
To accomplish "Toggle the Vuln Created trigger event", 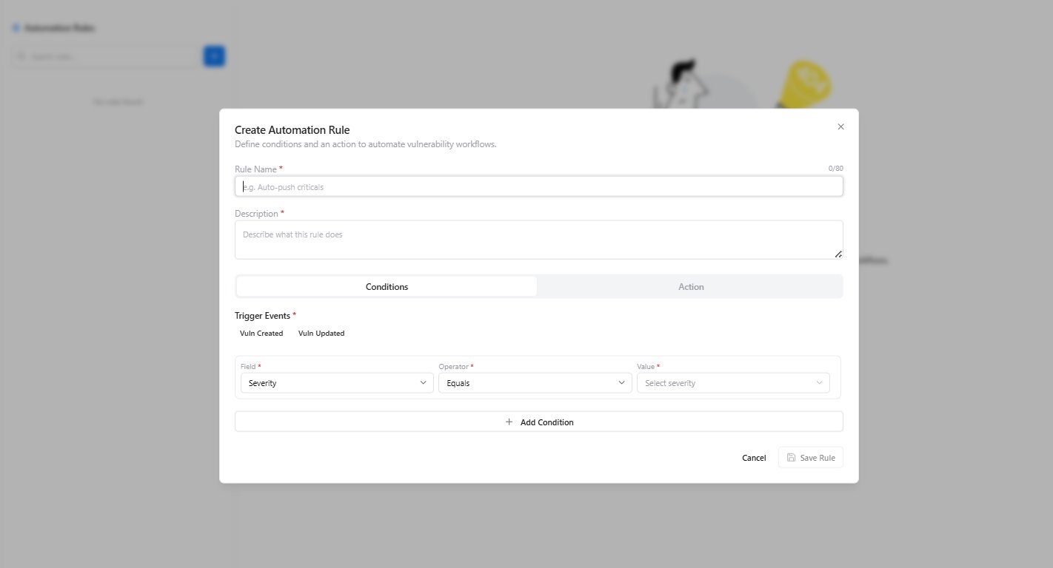I will [261, 334].
